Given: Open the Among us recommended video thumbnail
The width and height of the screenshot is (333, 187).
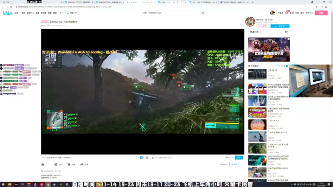Looking at the screenshot, I should point(257,89).
